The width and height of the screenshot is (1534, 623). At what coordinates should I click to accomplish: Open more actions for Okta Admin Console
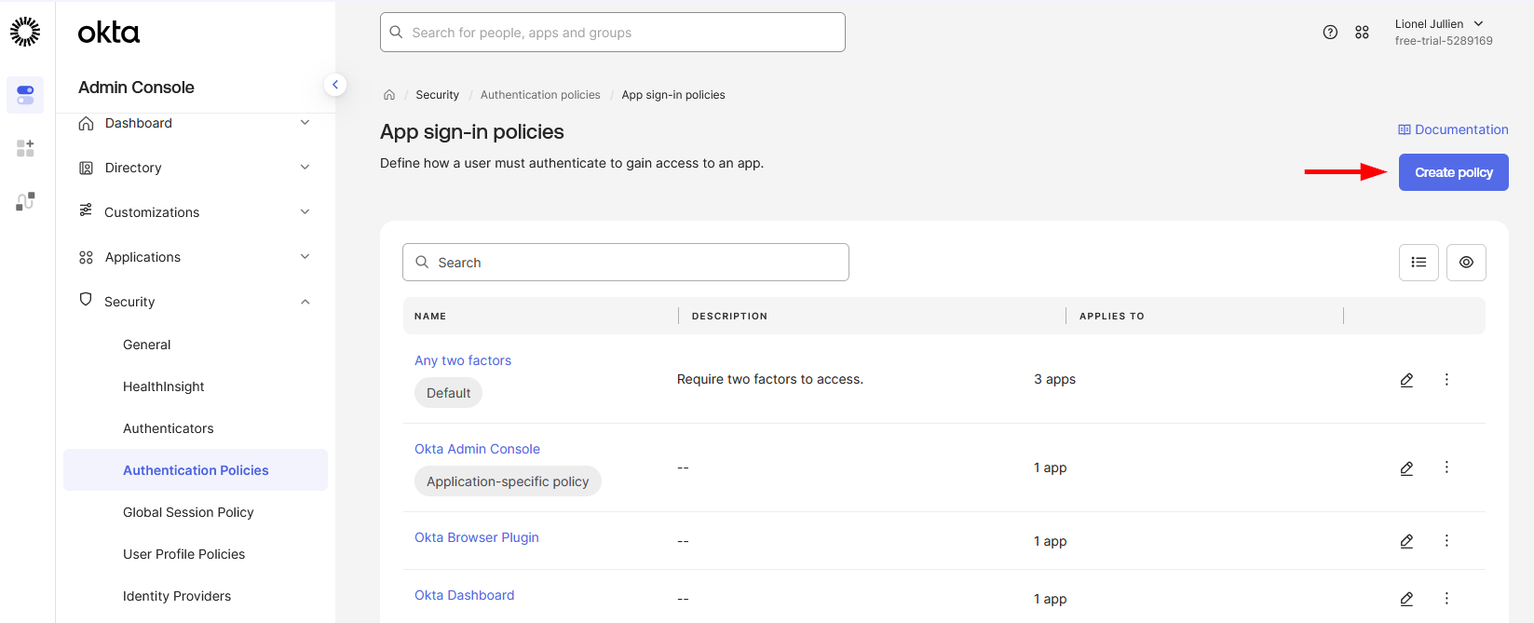pos(1446,467)
